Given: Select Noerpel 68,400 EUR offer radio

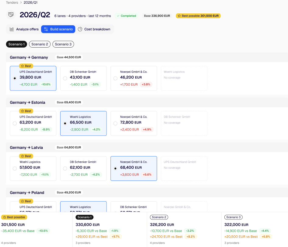Looking at the screenshot, I should pos(115,168).
